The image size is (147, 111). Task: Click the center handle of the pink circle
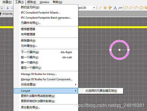click(x=119, y=50)
